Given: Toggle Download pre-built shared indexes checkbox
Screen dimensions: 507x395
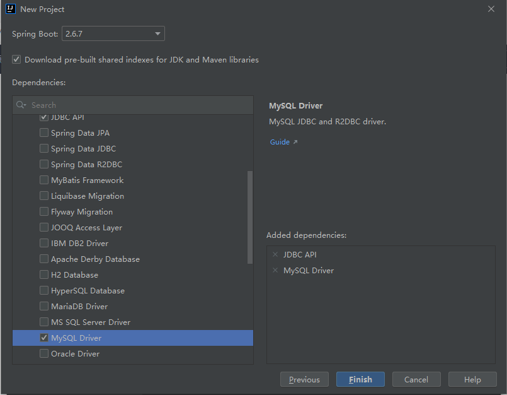Looking at the screenshot, I should coord(16,59).
